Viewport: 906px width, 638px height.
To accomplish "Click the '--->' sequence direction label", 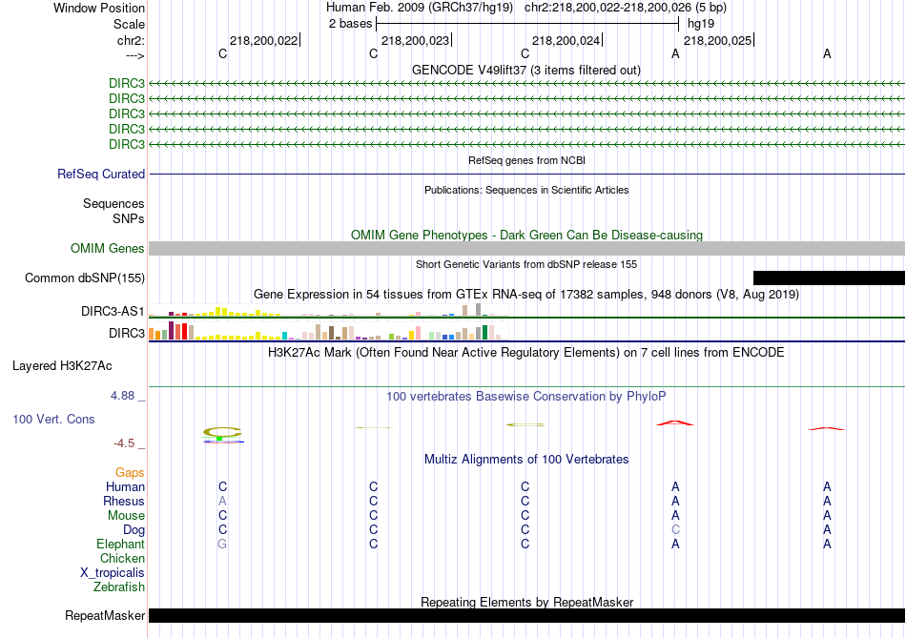I will pyautogui.click(x=135, y=55).
